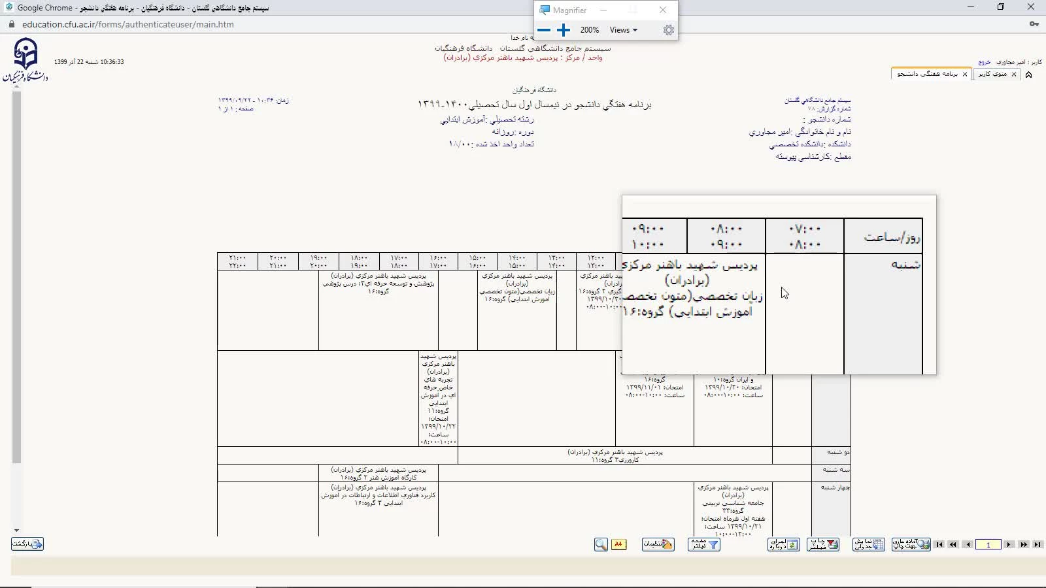Select the A4 page size icon
The width and height of the screenshot is (1046, 588).
point(618,544)
